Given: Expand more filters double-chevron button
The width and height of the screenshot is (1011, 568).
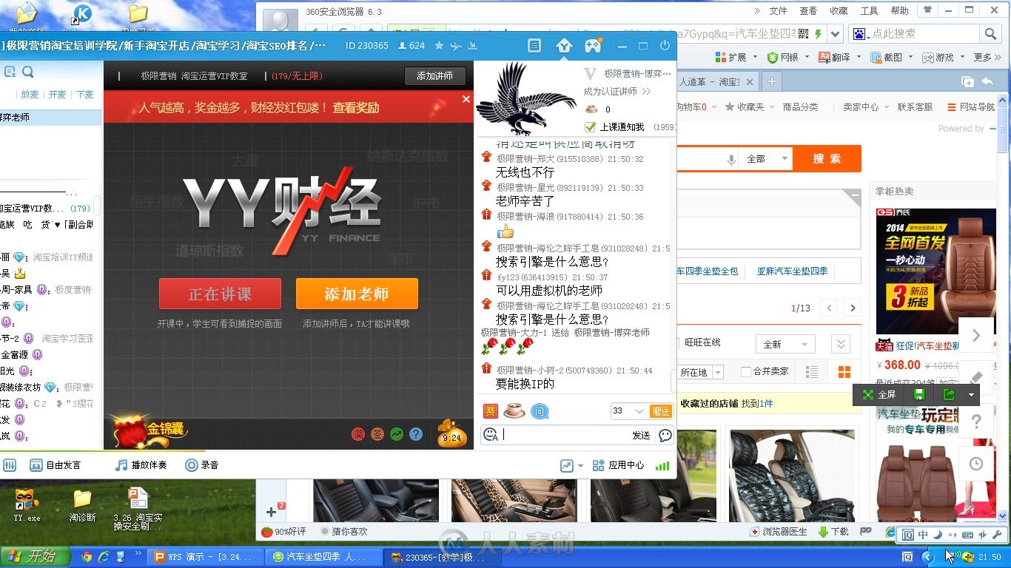Looking at the screenshot, I should 840,344.
